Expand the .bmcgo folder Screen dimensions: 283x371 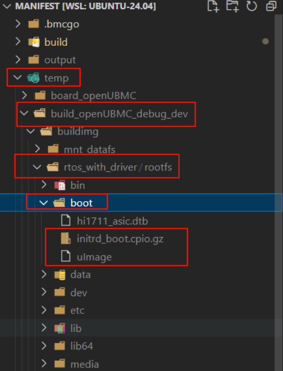[x=18, y=24]
